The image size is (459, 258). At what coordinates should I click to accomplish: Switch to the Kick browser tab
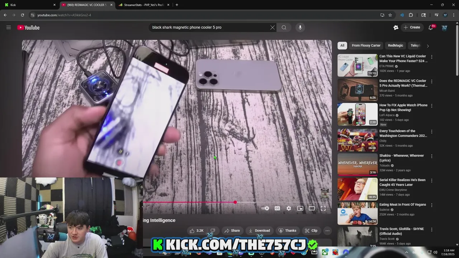click(x=29, y=5)
